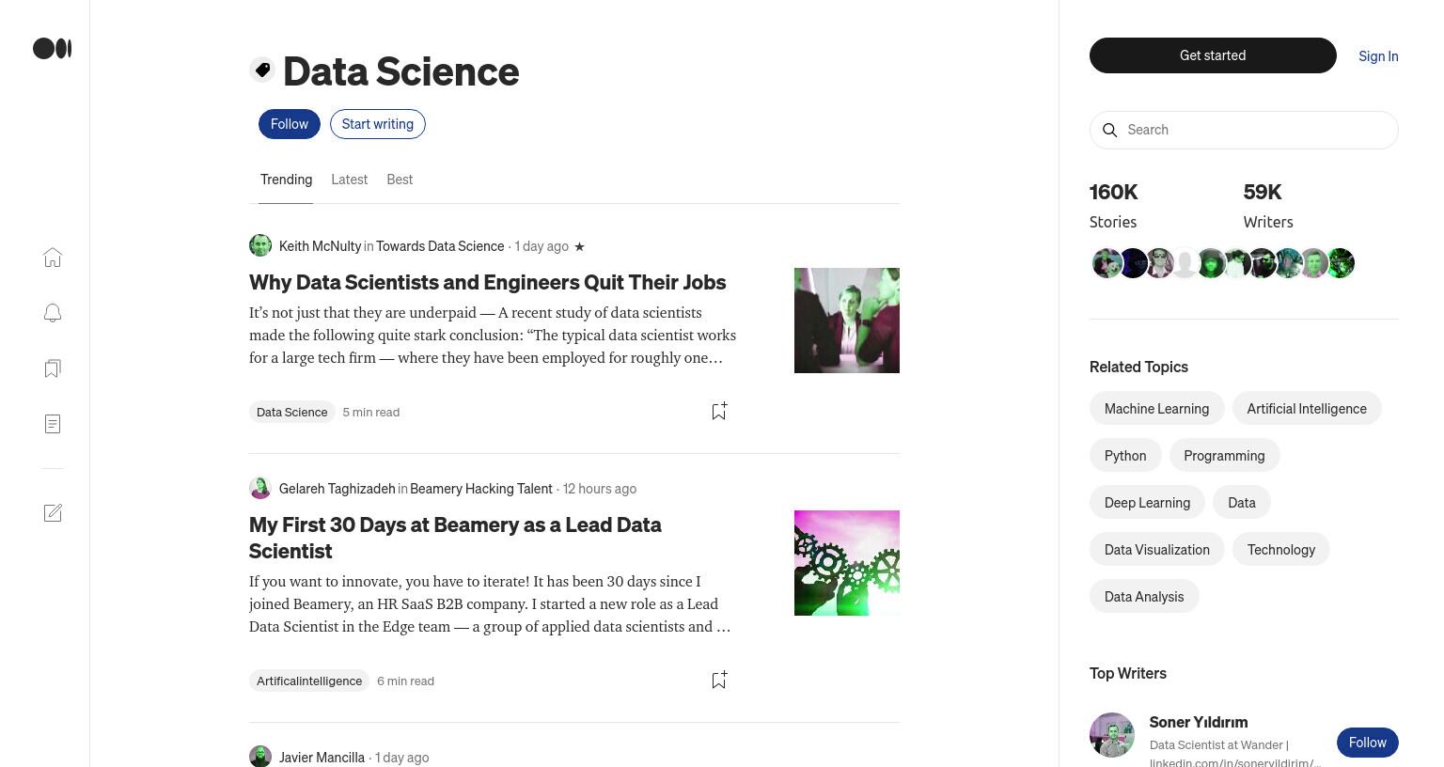Select the write story pencil icon

[53, 512]
